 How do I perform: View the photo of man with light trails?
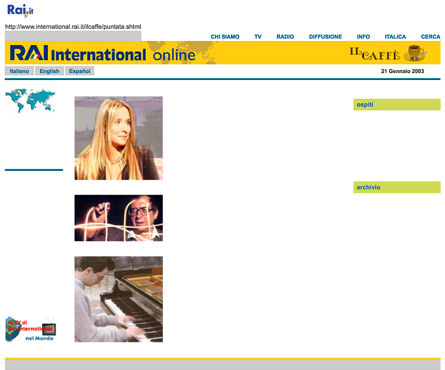119,218
